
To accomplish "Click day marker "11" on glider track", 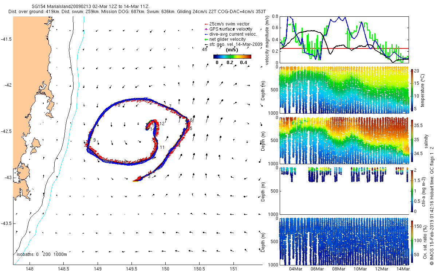I will pos(162,147).
